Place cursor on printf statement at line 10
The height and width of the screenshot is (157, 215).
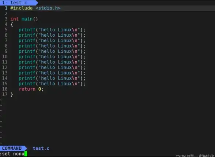[x=52, y=57]
